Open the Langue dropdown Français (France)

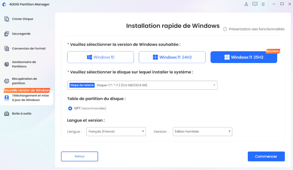coord(116,132)
